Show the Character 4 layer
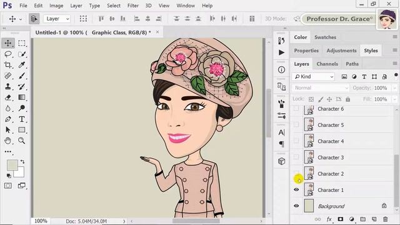This screenshot has width=400, height=225. coord(296,141)
